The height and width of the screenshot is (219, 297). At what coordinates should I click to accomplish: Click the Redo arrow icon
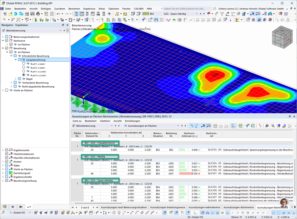click(x=66, y=14)
